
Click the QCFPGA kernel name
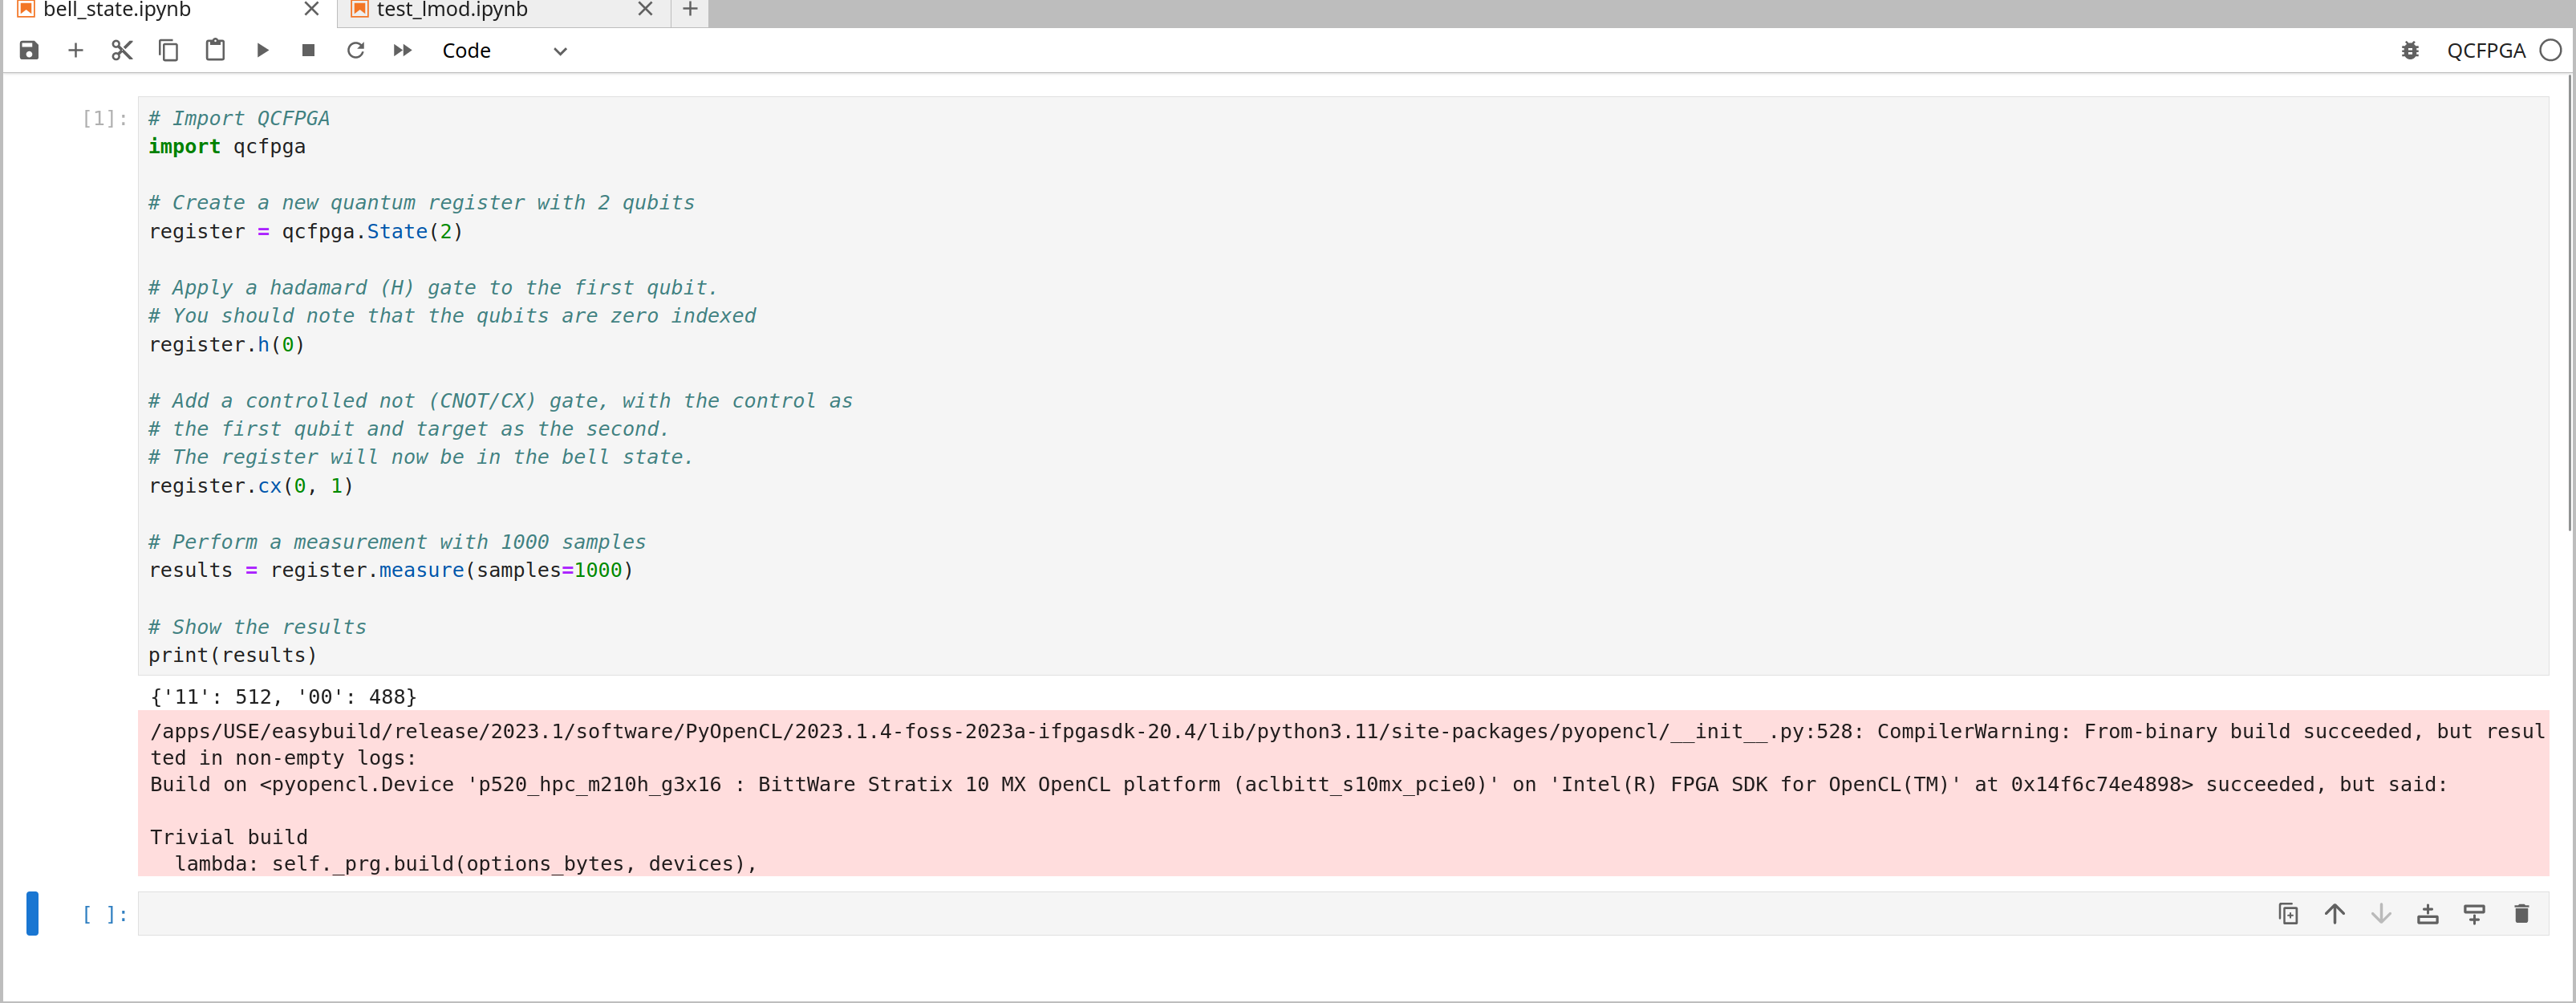2486,50
